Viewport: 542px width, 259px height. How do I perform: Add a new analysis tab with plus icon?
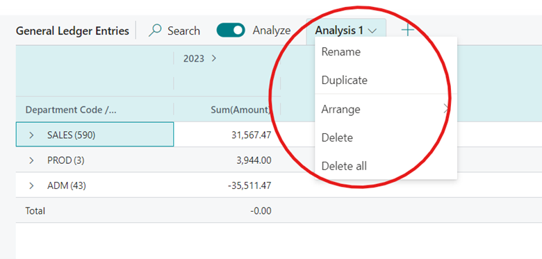pyautogui.click(x=407, y=31)
